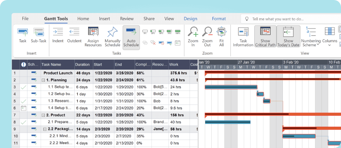Open the Share tab
The width and height of the screenshot is (341, 148).
click(149, 19)
